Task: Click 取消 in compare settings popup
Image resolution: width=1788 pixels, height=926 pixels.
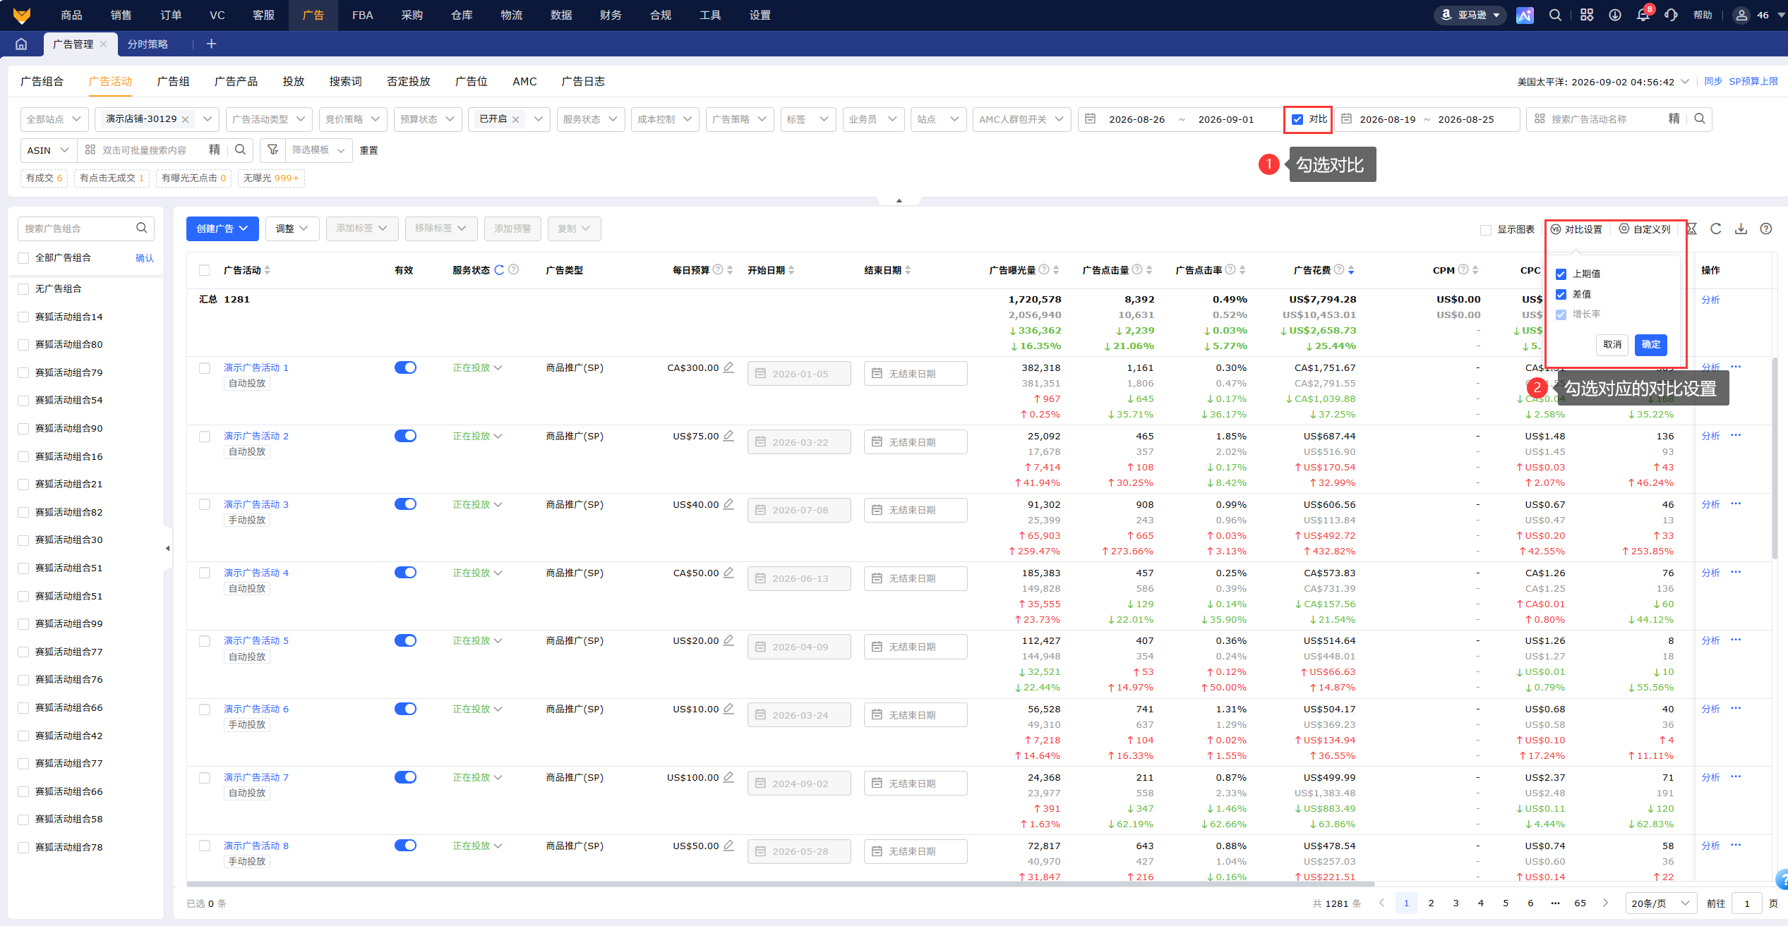Action: click(x=1612, y=344)
